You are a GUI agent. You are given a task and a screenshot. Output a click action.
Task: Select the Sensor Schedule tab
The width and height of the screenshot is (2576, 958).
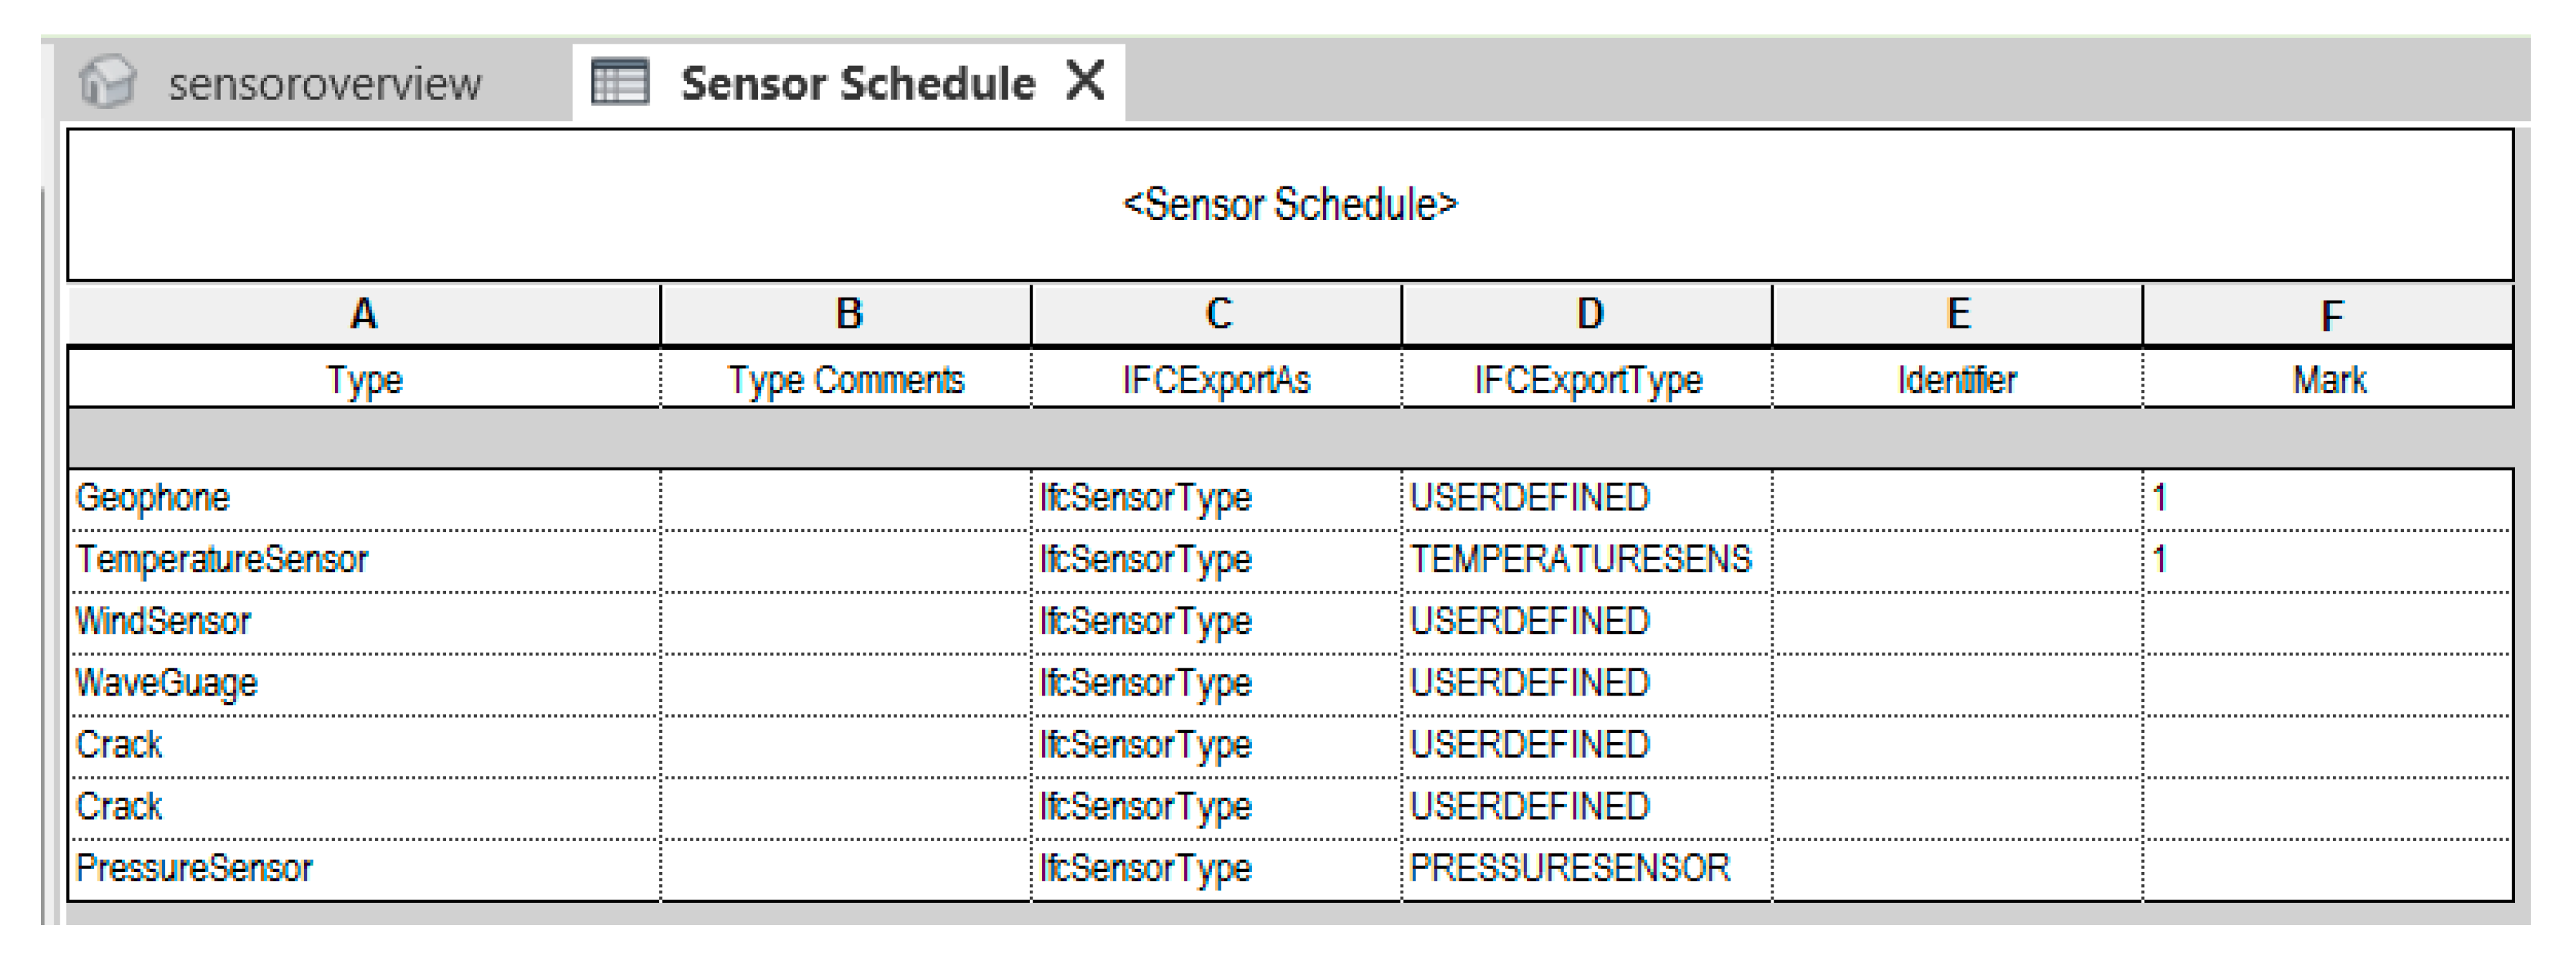[857, 84]
